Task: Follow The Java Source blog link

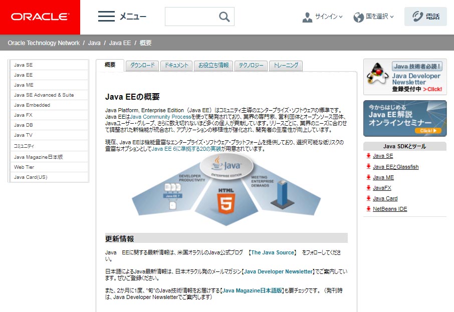Action: (273, 252)
